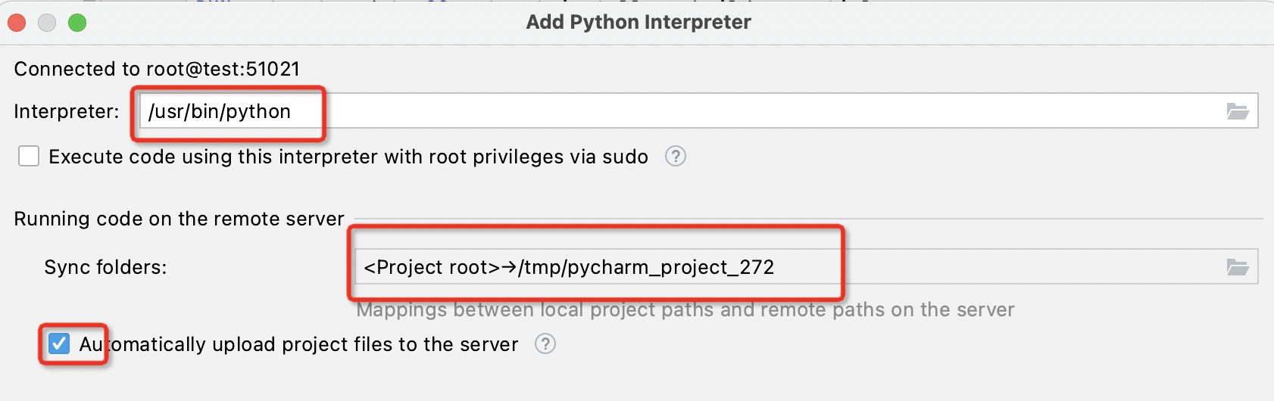
Task: Enable execute code with sudo checkbox
Action: [x=29, y=157]
